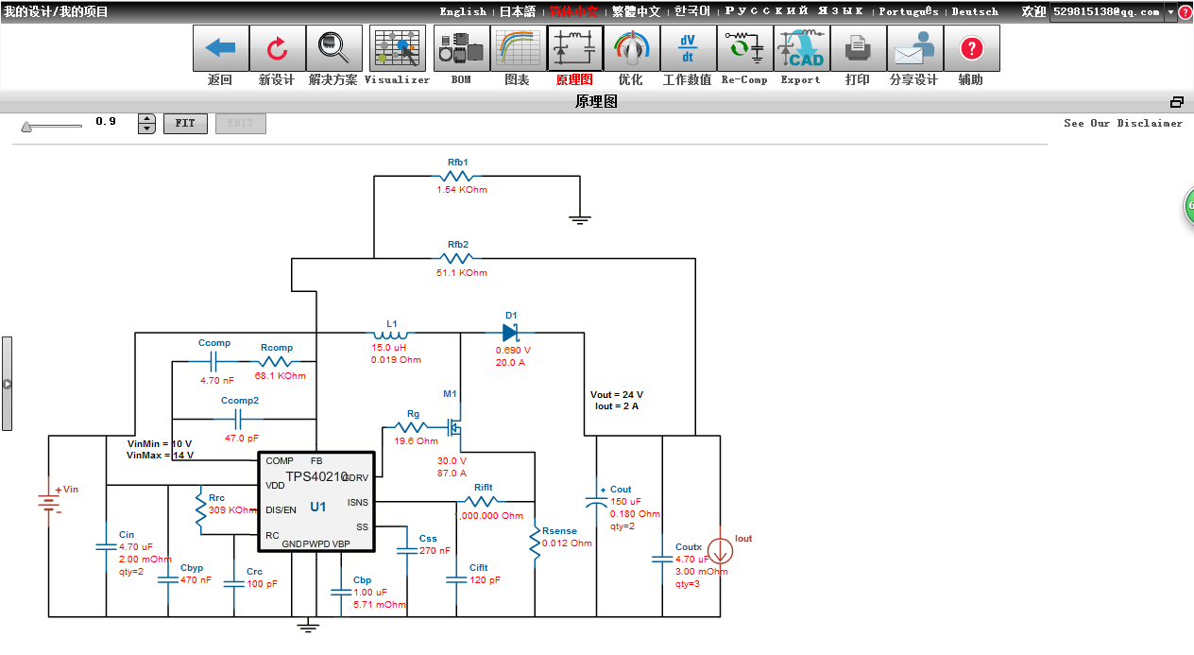The width and height of the screenshot is (1194, 655).
Task: Select the Cout output capacitor symbol
Action: pyautogui.click(x=596, y=502)
